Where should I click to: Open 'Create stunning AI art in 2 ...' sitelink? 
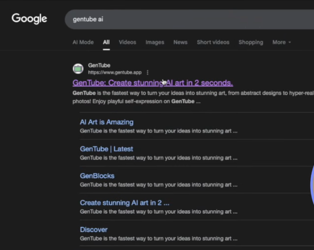coord(125,203)
